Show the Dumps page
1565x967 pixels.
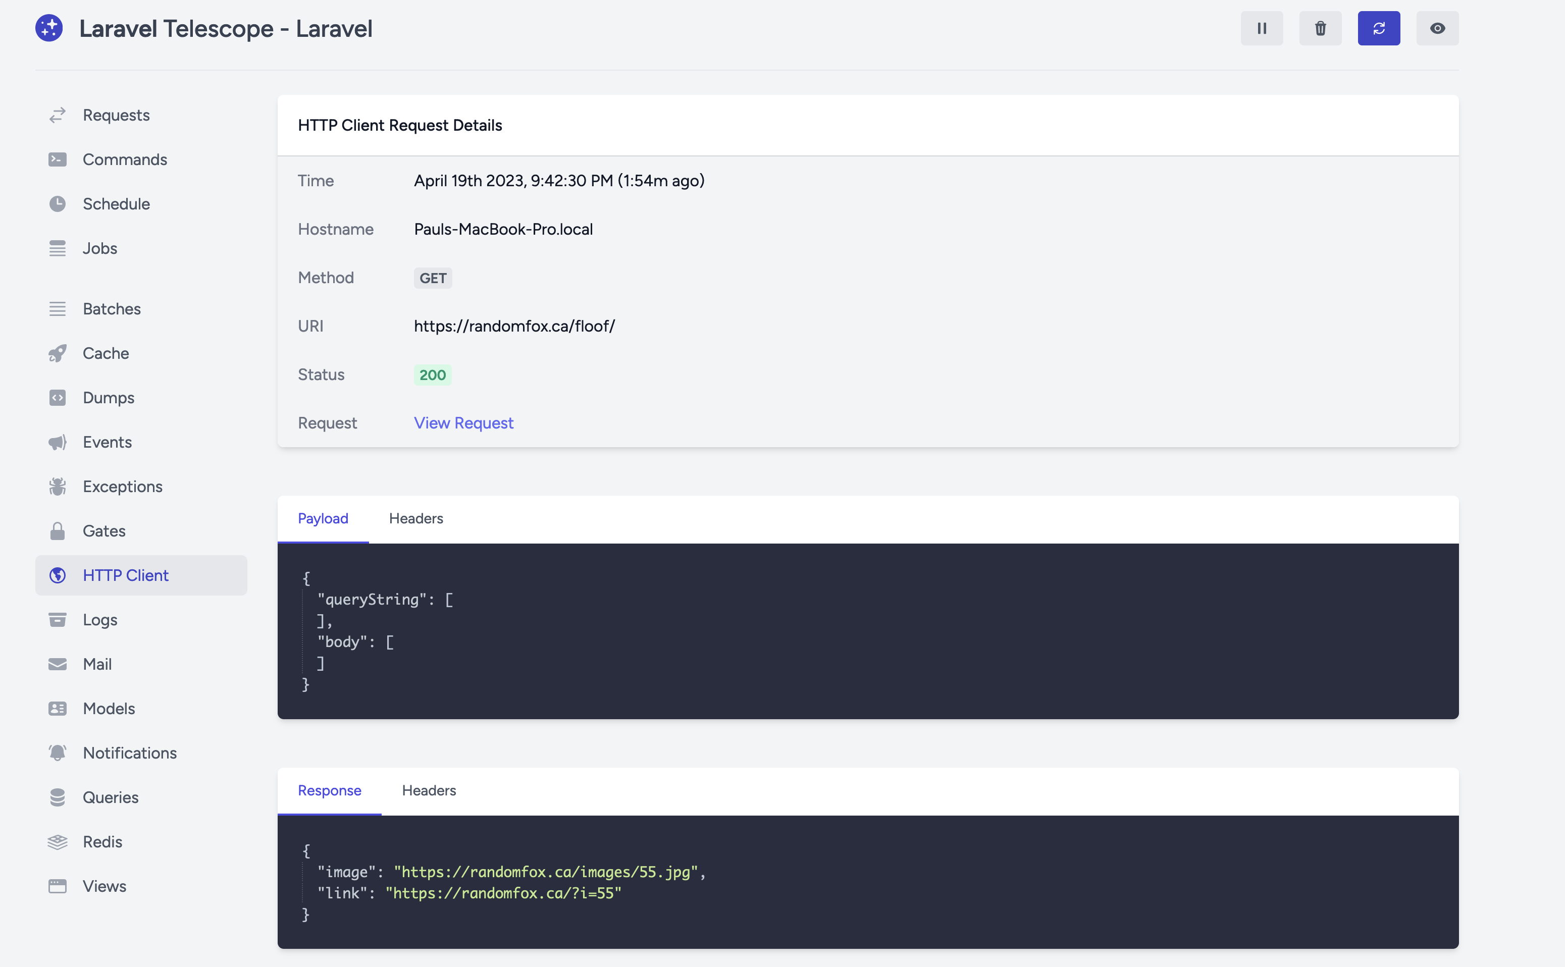pyautogui.click(x=141, y=398)
